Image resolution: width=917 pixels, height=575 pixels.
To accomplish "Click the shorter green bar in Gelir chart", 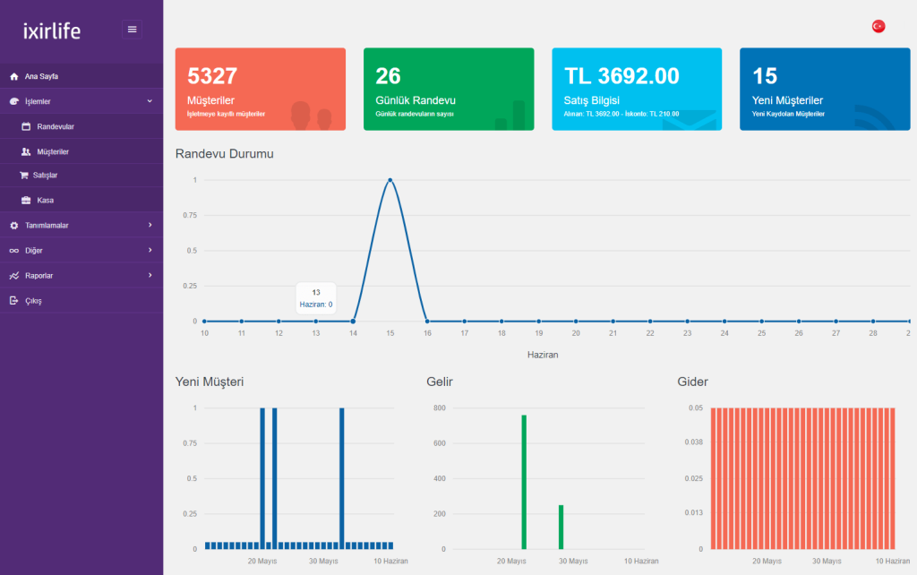I will tap(561, 527).
